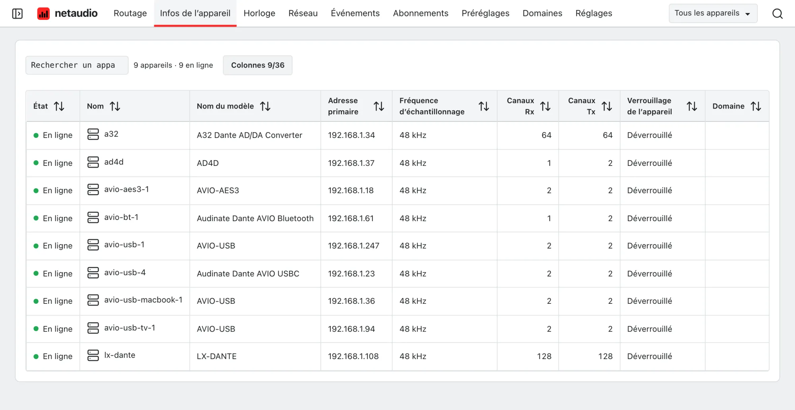This screenshot has width=795, height=410.
Task: Click device icon next to avio-usb-1
Action: pos(93,245)
